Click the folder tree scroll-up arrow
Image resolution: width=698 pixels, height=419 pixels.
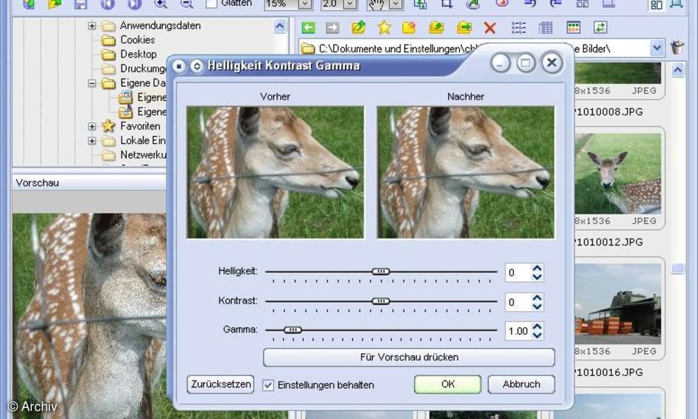pyautogui.click(x=280, y=26)
